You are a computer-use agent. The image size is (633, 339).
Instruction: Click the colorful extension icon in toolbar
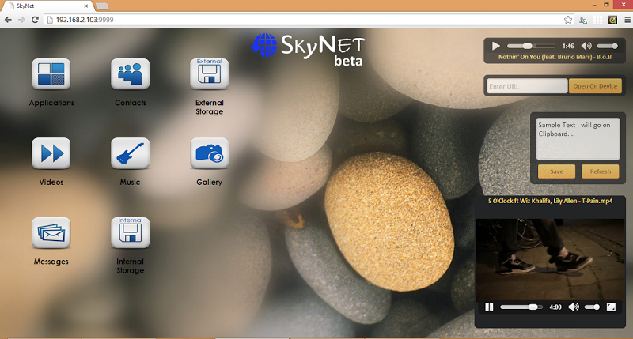[x=612, y=20]
